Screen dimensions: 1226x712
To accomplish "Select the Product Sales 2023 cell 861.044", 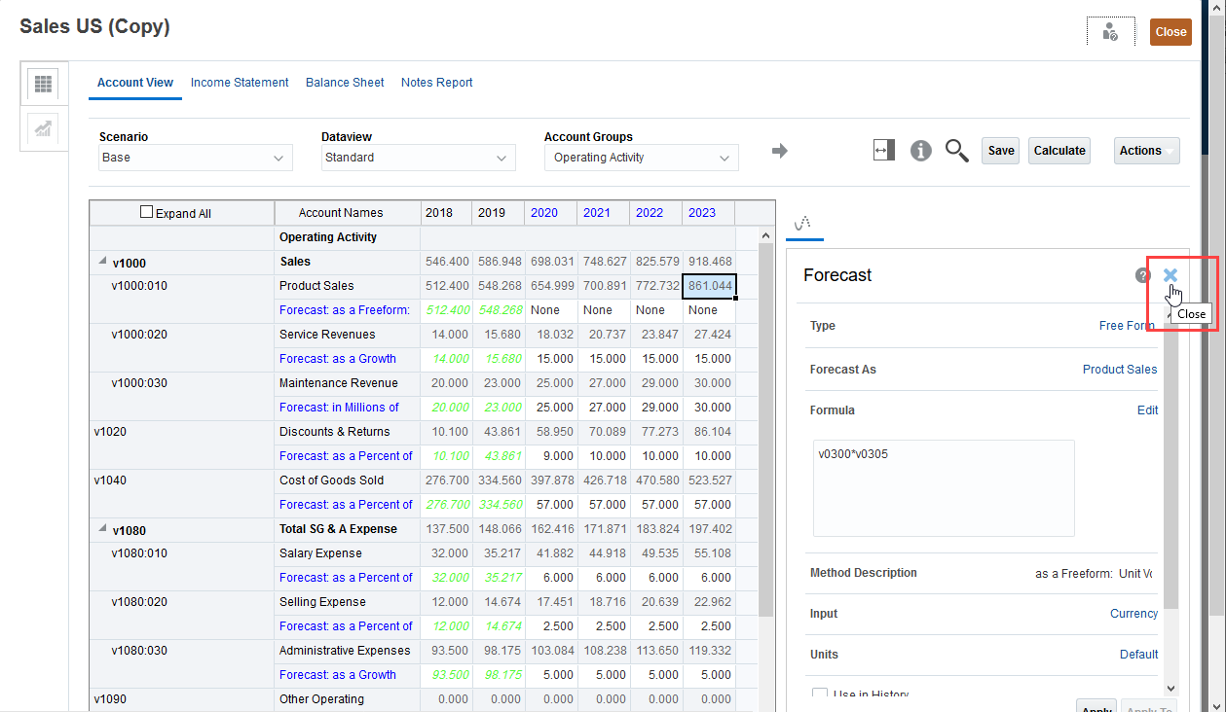I will click(x=709, y=286).
